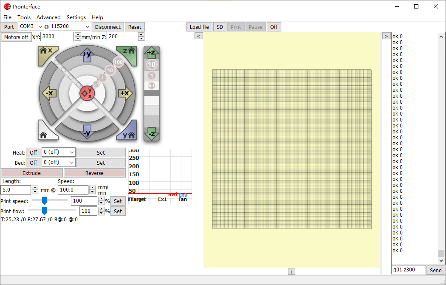Click the Print speed slider
Image resolution: width=446 pixels, height=285 pixels.
click(44, 200)
